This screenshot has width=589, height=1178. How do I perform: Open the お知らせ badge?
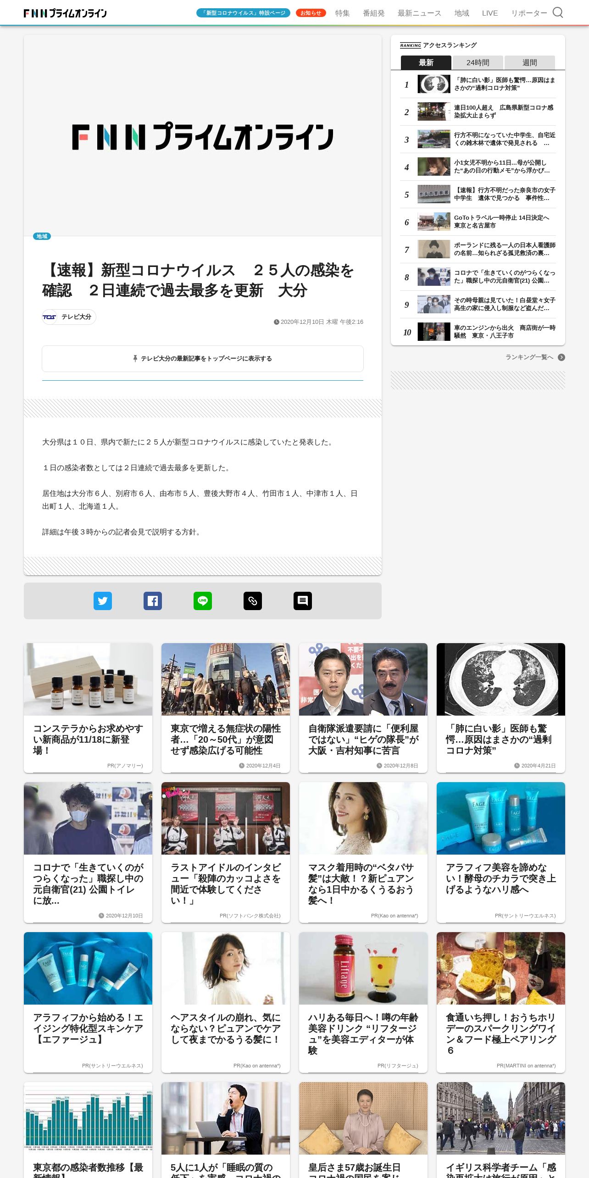click(311, 13)
